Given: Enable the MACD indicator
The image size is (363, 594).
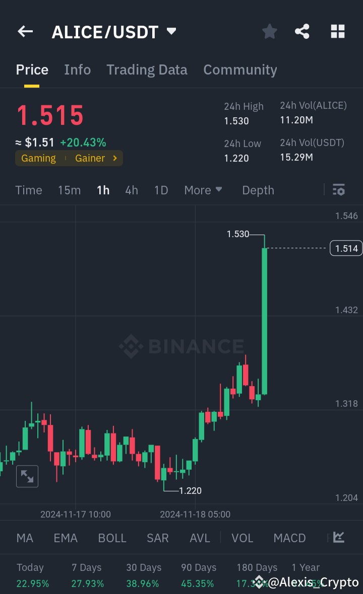Looking at the screenshot, I should (x=289, y=538).
